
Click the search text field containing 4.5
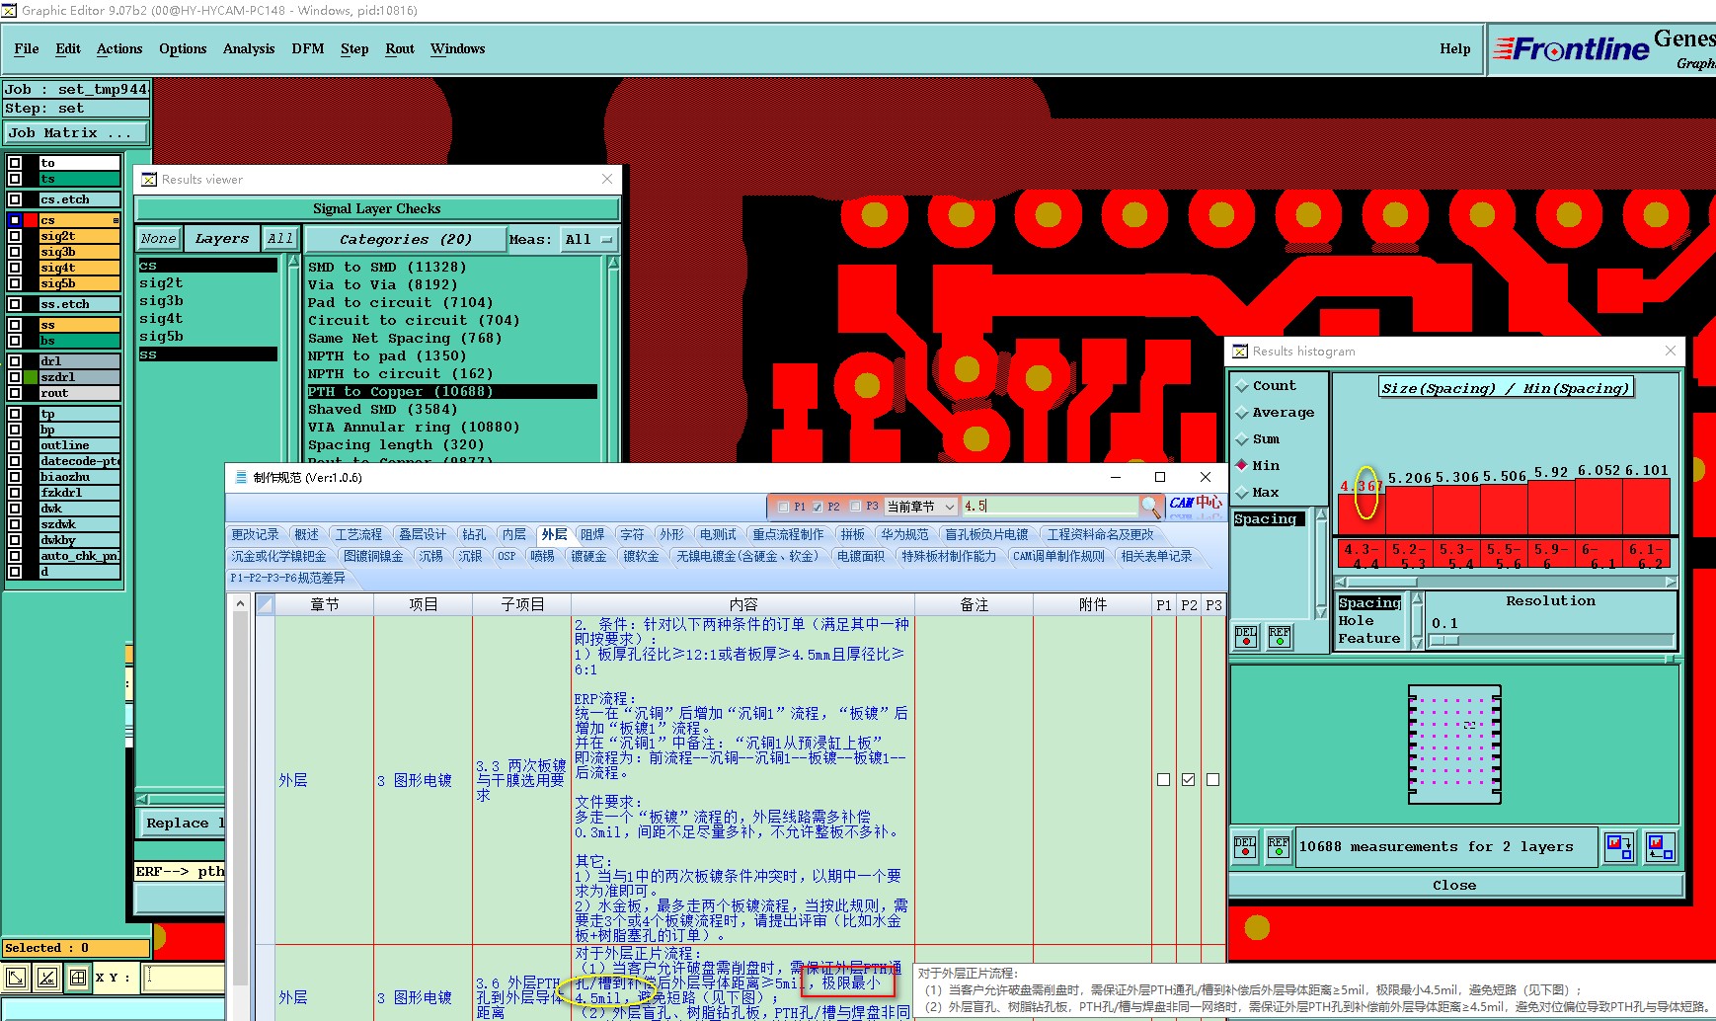coord(1050,506)
